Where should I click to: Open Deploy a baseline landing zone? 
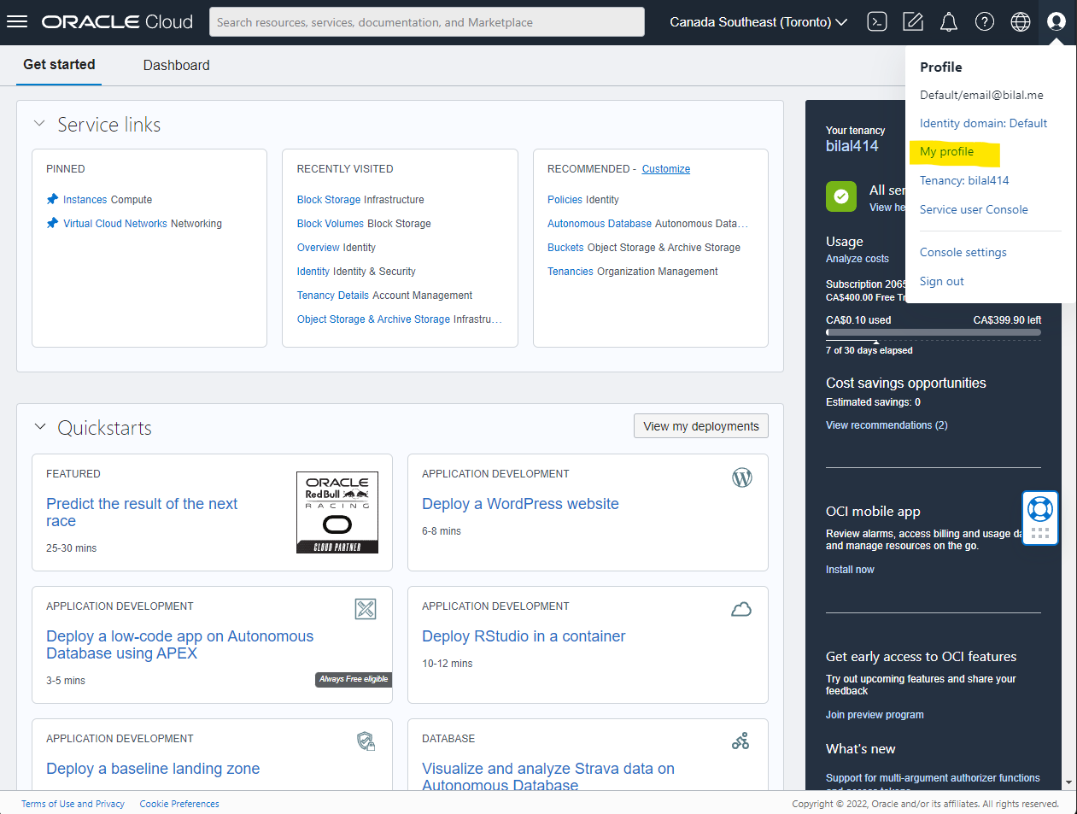click(x=153, y=769)
